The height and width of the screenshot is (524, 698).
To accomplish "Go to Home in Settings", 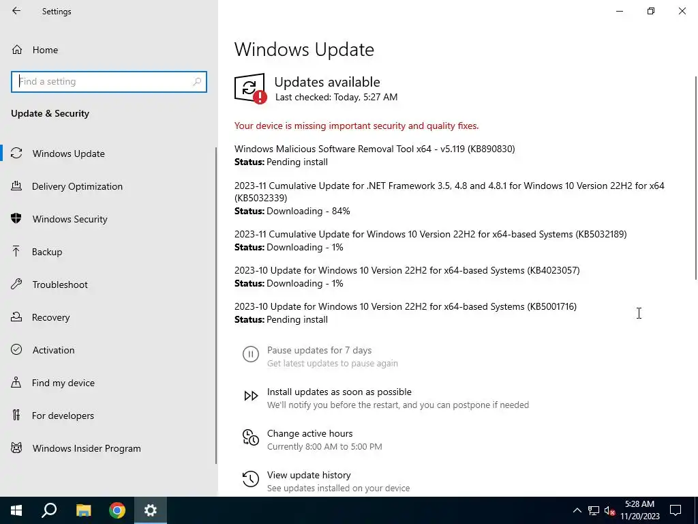I will tap(108, 49).
